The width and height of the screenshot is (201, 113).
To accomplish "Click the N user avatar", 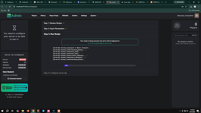I will coord(197,16).
